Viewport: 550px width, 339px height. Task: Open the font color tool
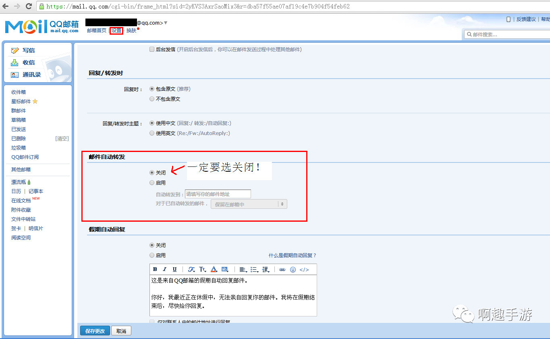[214, 269]
